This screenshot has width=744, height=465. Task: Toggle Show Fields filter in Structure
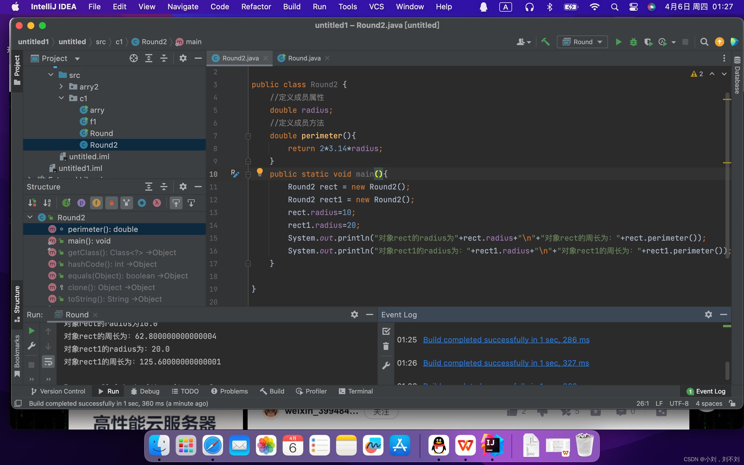96,203
